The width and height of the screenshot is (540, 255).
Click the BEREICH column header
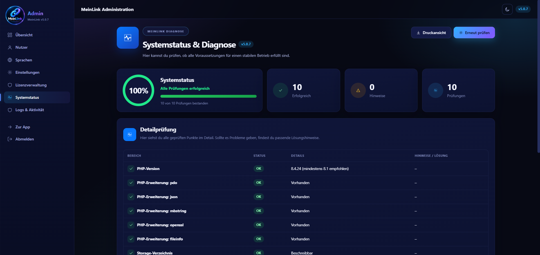point(134,156)
